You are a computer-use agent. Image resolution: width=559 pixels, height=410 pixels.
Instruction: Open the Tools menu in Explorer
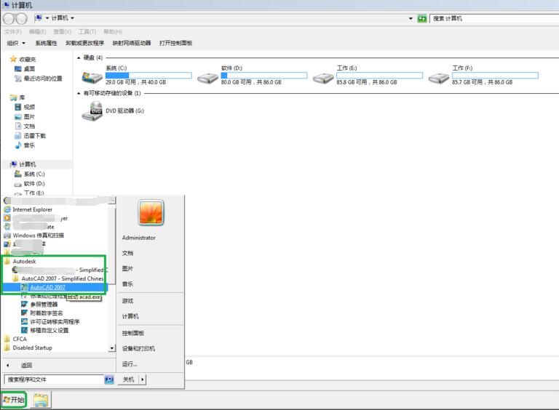coord(87,32)
